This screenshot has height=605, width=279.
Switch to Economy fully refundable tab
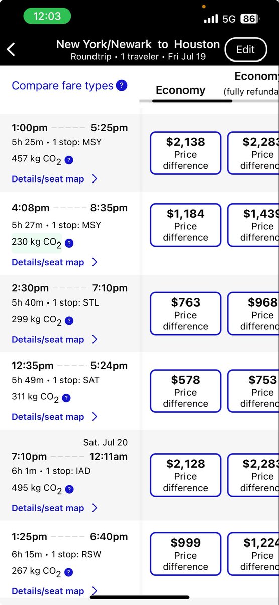click(x=251, y=84)
